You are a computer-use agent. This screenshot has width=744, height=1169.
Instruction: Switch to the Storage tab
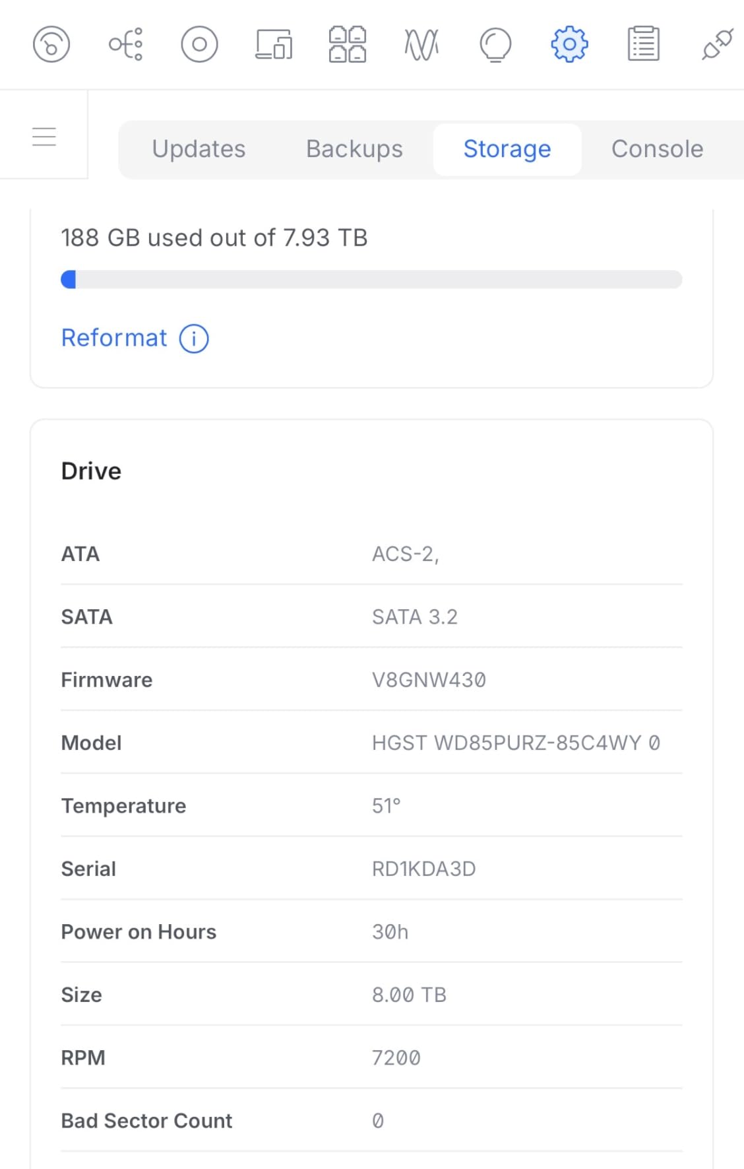tap(507, 149)
